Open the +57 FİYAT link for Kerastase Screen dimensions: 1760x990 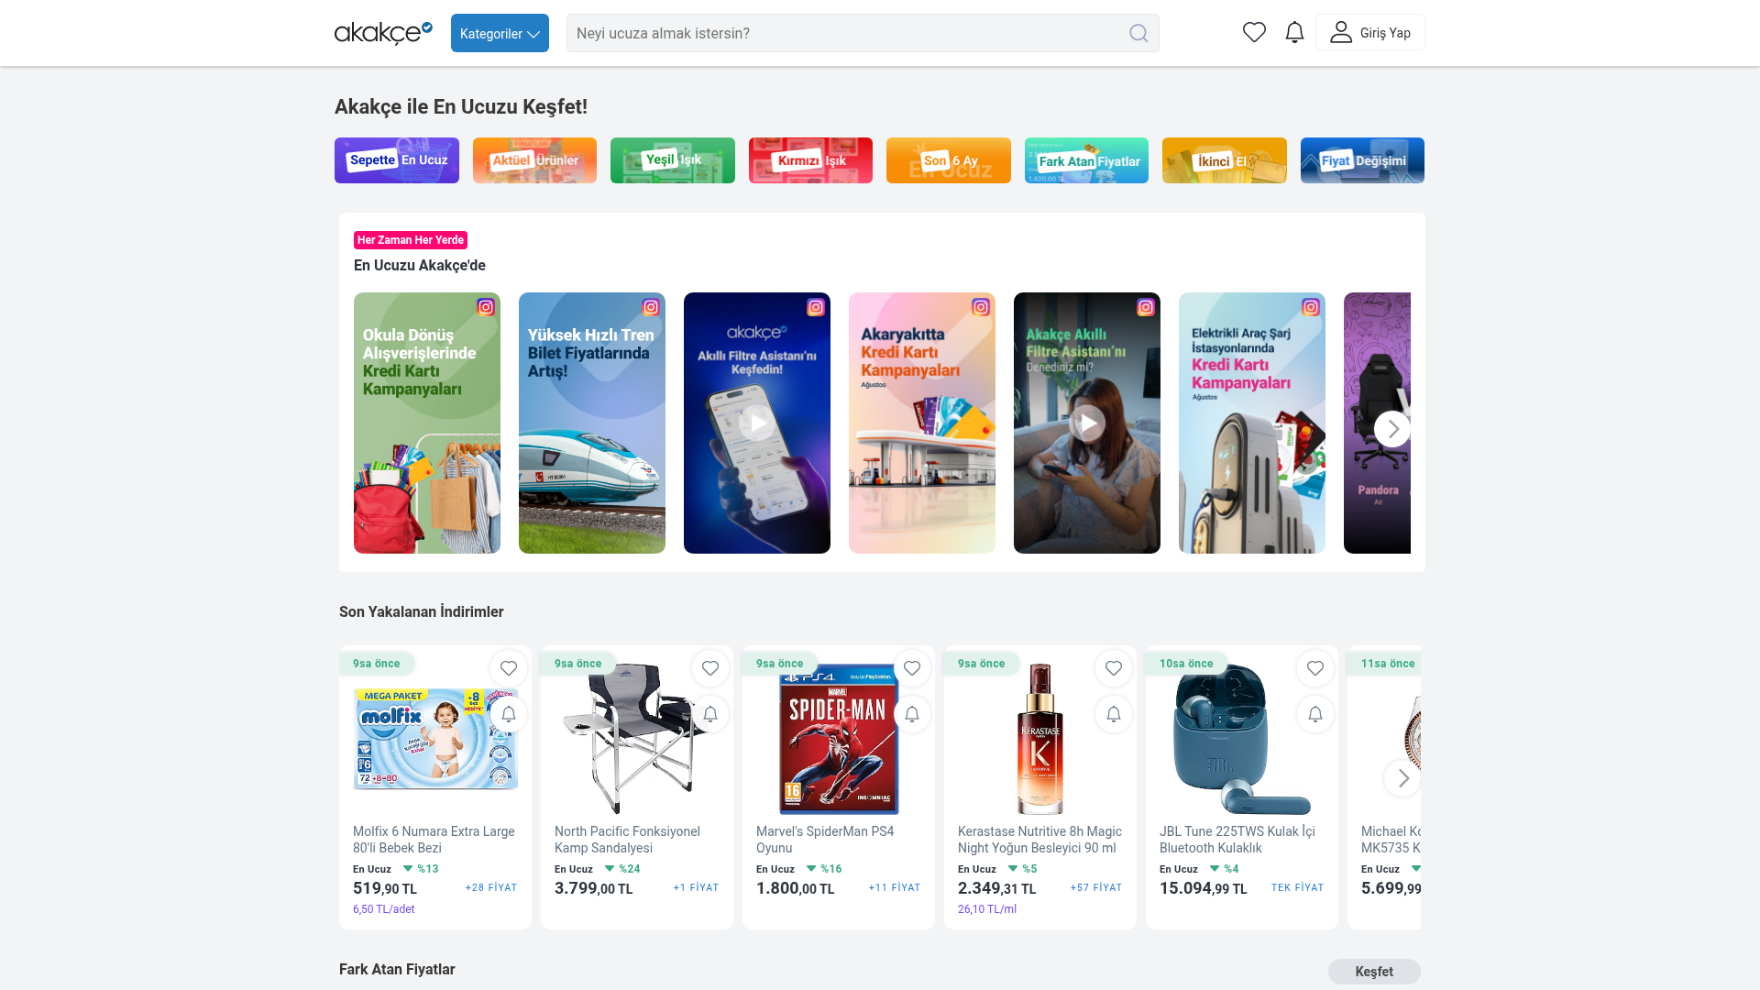(1096, 888)
